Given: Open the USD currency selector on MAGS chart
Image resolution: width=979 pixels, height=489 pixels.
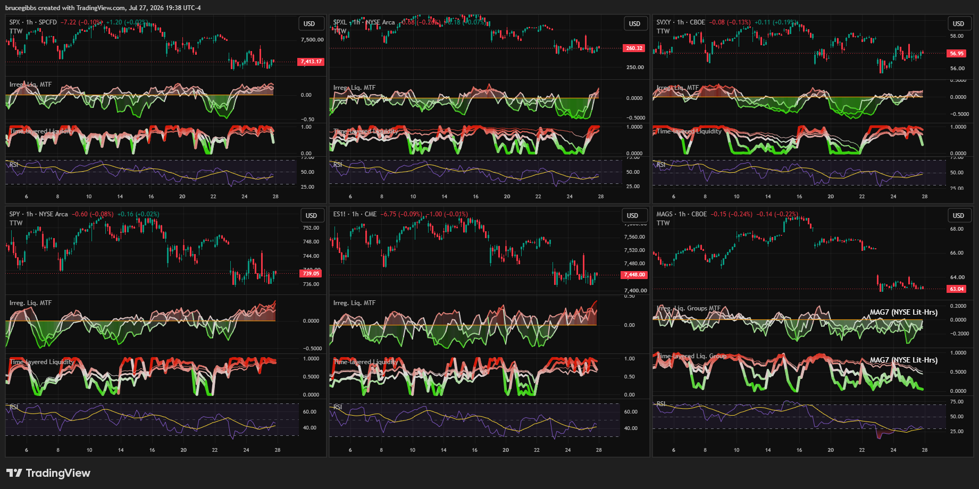Looking at the screenshot, I should click(x=958, y=215).
